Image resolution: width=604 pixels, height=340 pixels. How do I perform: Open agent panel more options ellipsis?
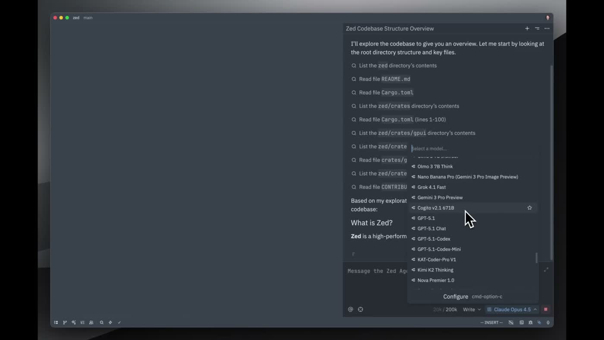547,28
